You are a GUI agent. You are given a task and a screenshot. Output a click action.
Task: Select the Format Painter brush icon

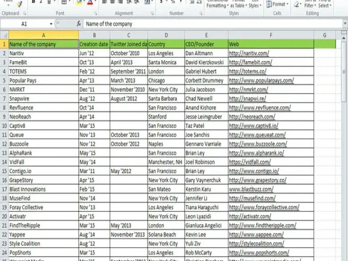click(x=19, y=3)
